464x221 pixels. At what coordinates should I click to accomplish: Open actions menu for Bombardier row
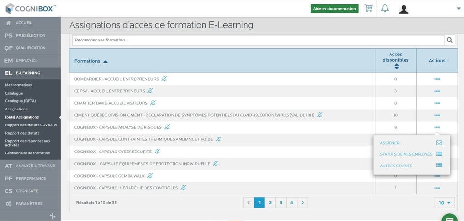coord(437,79)
